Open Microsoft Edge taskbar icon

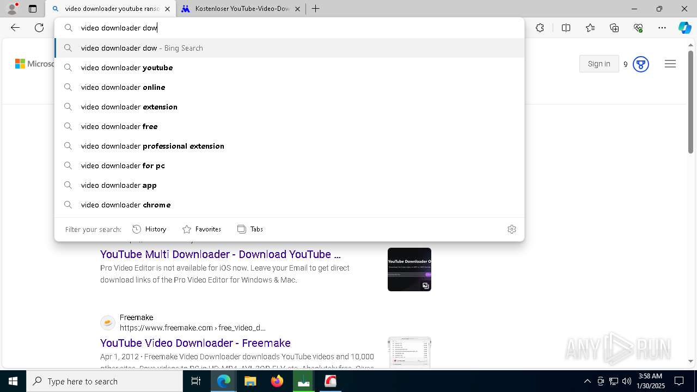[x=224, y=381]
